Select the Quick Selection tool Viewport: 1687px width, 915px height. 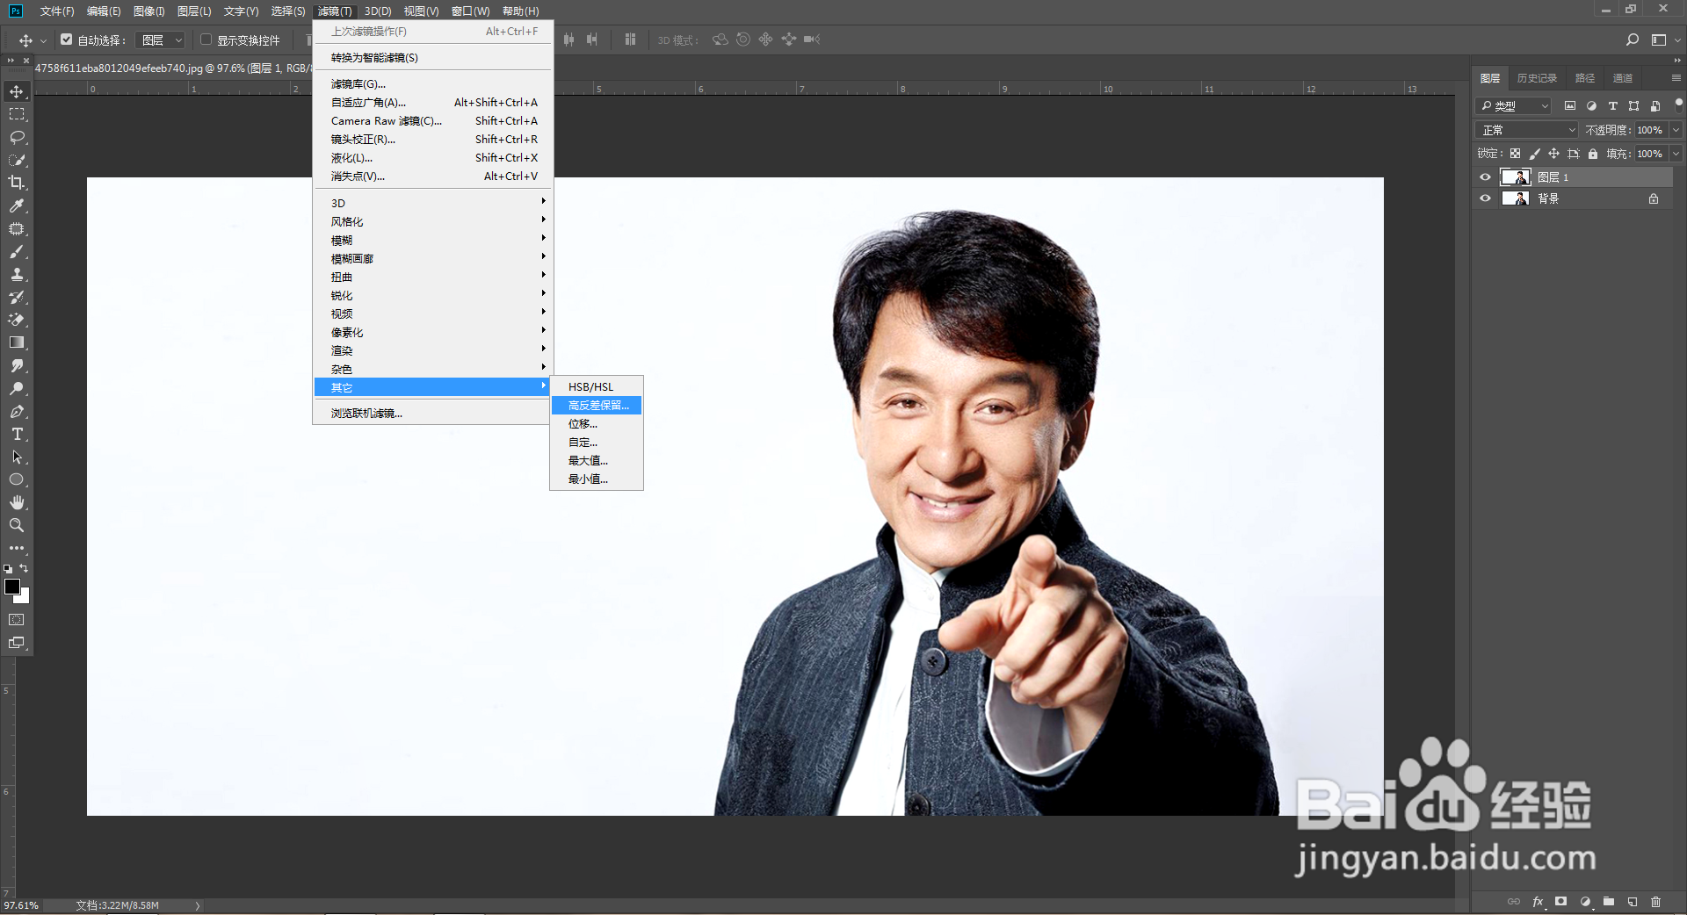point(17,160)
